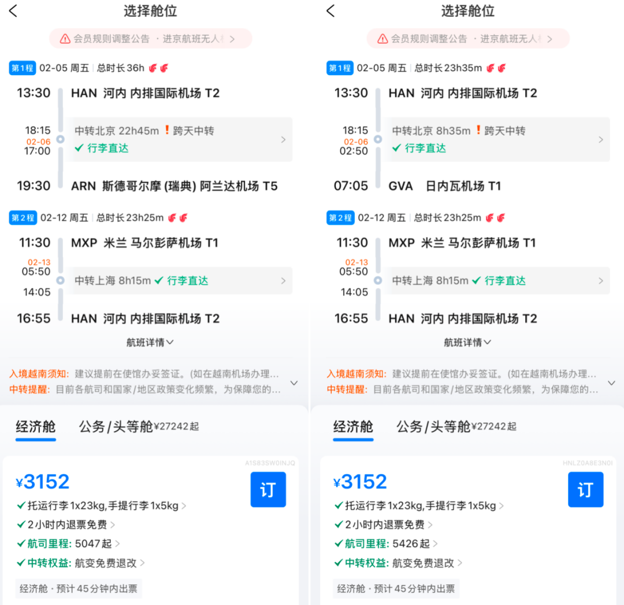View 2小时内退票免费 refund policy on the Stockholm fare

[66, 525]
